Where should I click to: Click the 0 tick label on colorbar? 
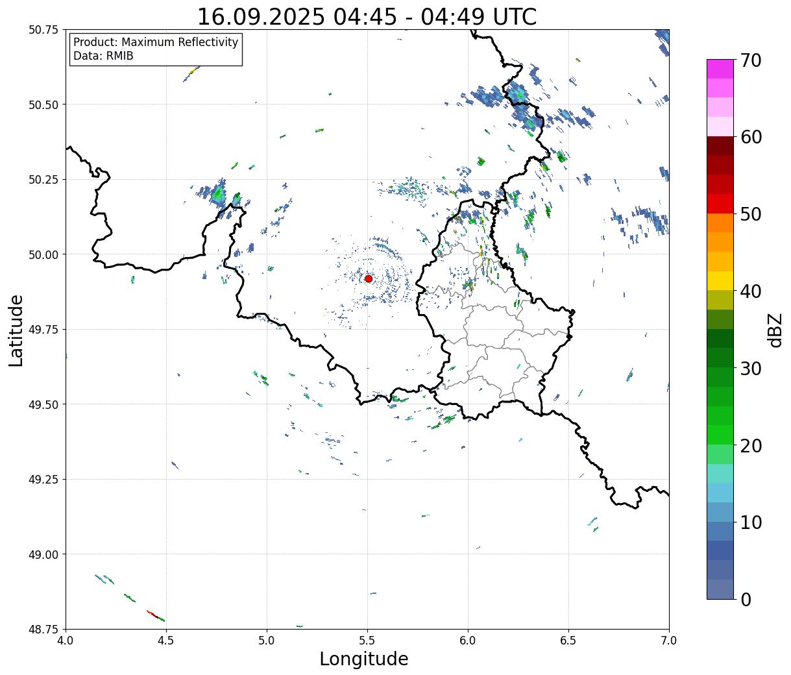(x=745, y=600)
